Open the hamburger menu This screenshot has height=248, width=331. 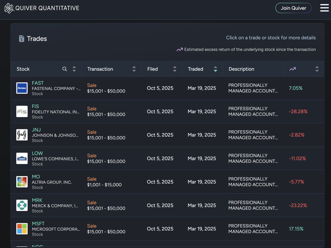(x=324, y=8)
